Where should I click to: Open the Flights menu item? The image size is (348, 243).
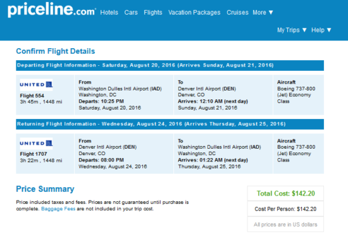tap(153, 13)
